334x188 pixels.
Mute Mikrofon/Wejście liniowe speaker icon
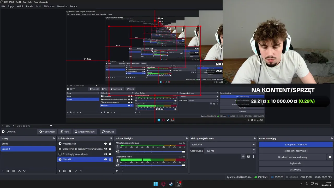click(x=118, y=151)
